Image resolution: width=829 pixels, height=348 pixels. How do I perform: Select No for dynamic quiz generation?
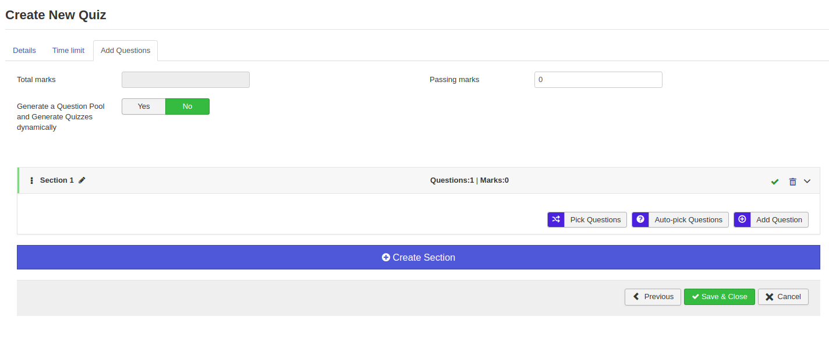tap(187, 106)
